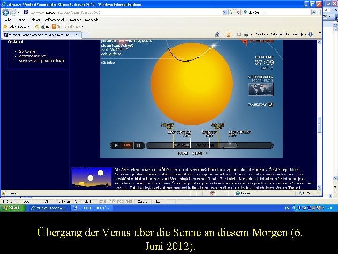The height and width of the screenshot is (254, 338).
Task: Click the 07:09 local time readout
Action: [264, 63]
